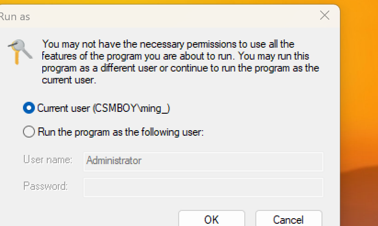The image size is (378, 226).
Task: Focus the empty Password input box
Action: [203, 187]
